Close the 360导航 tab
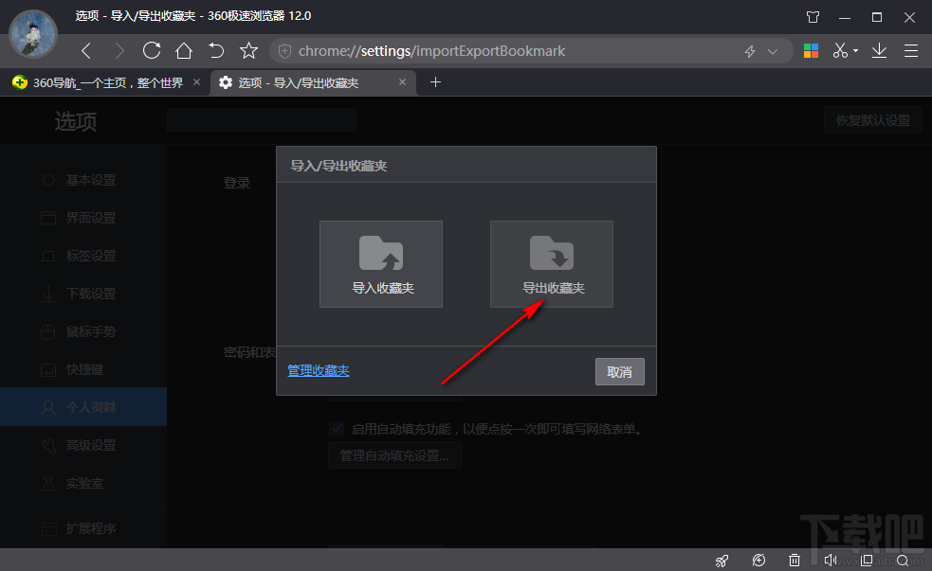The width and height of the screenshot is (932, 571). click(197, 82)
